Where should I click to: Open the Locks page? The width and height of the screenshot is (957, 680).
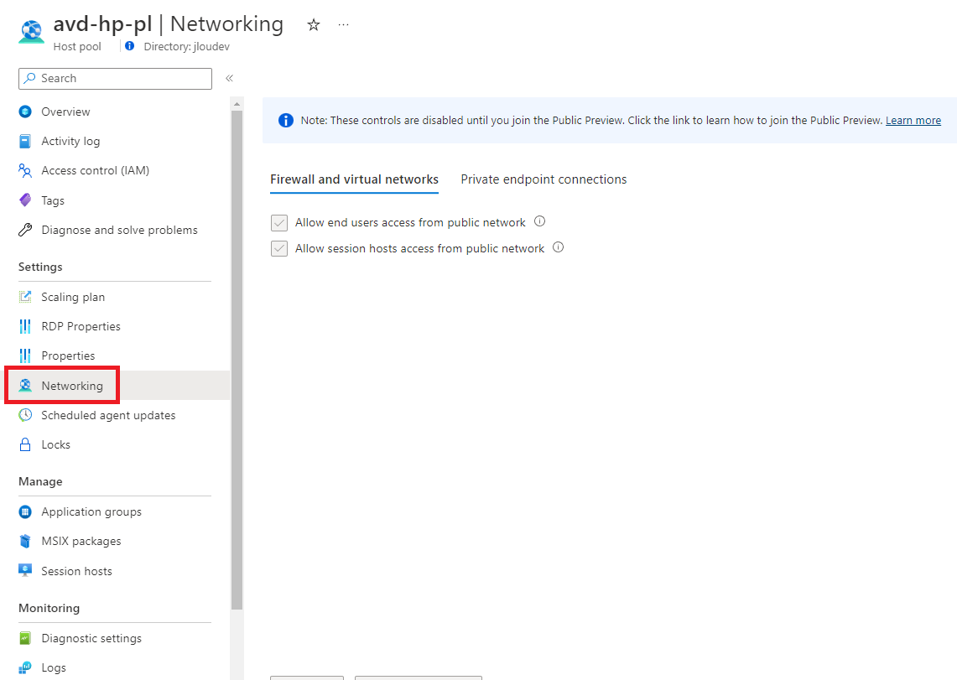click(56, 444)
